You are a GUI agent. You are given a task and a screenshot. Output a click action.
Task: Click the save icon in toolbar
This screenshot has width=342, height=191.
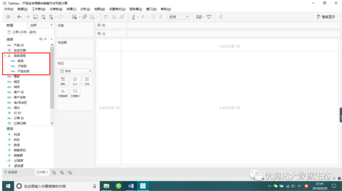pos(35,17)
